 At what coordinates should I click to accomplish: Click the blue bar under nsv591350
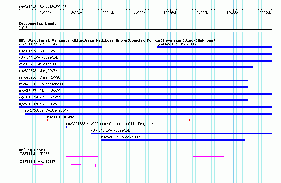[x=146, y=54]
